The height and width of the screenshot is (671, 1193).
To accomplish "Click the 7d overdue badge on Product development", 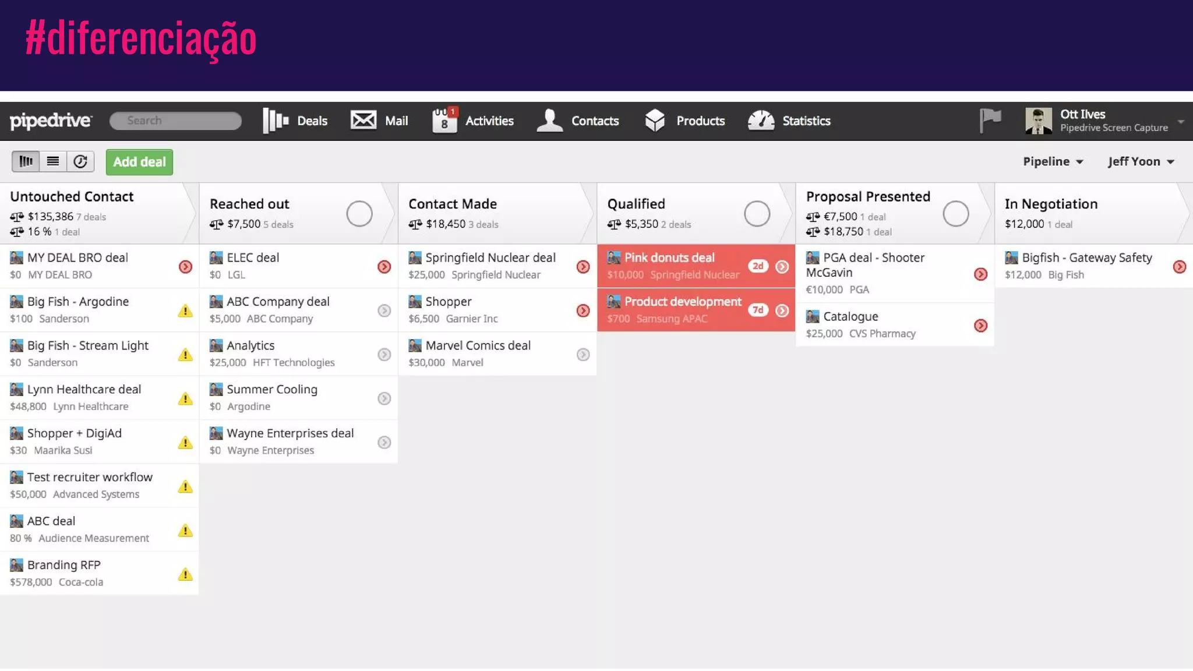I will (x=757, y=310).
